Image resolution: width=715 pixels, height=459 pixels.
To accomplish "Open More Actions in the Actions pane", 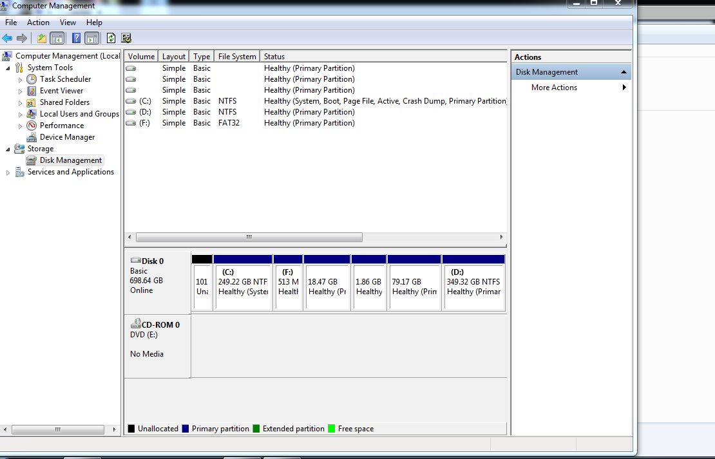I will pyautogui.click(x=554, y=88).
